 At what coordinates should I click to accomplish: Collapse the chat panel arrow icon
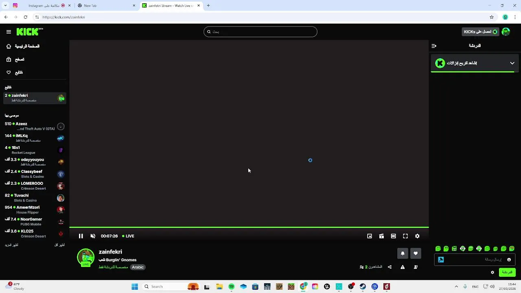[x=434, y=46]
